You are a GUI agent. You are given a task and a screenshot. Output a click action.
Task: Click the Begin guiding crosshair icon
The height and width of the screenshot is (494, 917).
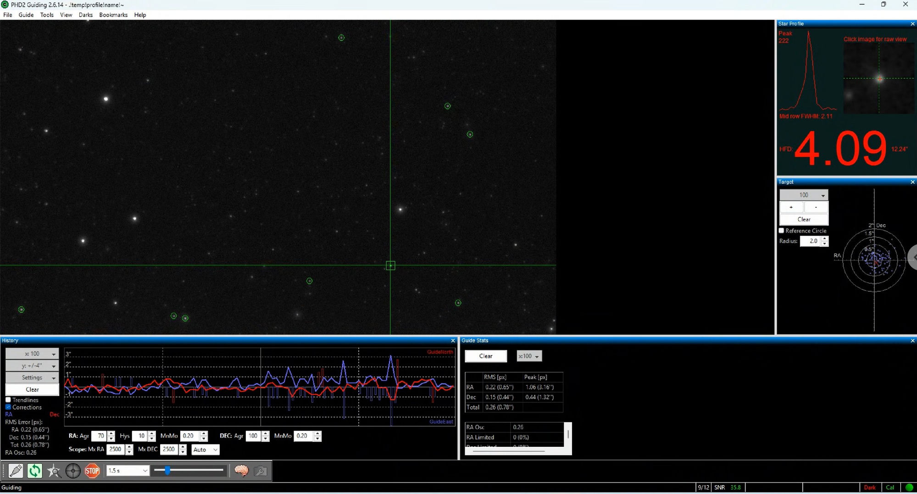click(73, 471)
